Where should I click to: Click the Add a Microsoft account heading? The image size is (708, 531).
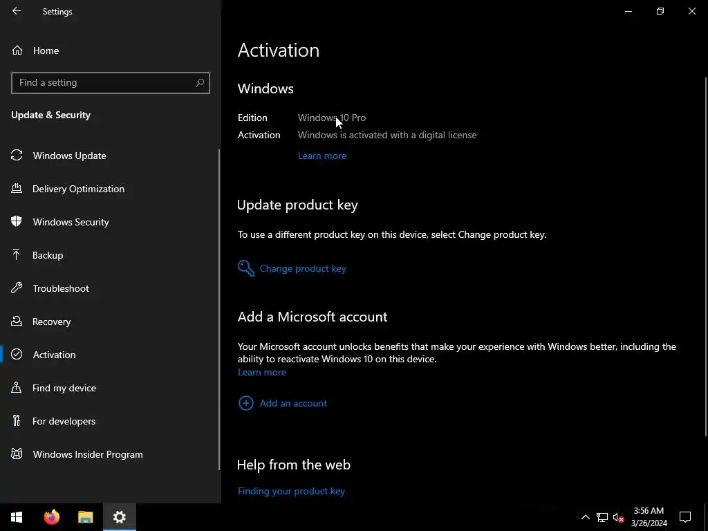point(313,317)
